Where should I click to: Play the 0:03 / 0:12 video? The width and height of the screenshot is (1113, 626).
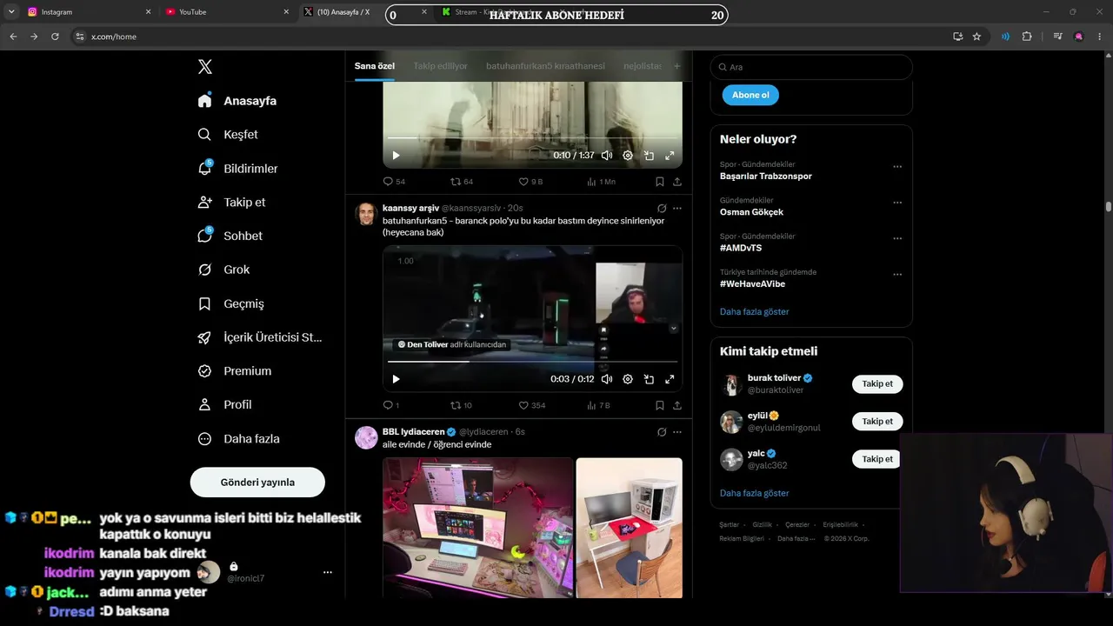click(396, 379)
